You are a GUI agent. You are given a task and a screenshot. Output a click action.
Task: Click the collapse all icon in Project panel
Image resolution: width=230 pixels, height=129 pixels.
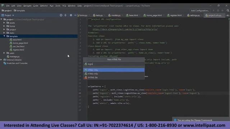[x=65, y=15]
